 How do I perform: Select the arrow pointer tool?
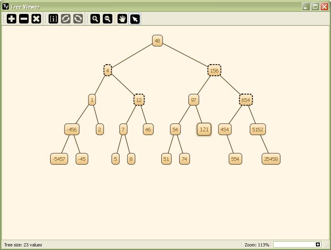(x=135, y=19)
